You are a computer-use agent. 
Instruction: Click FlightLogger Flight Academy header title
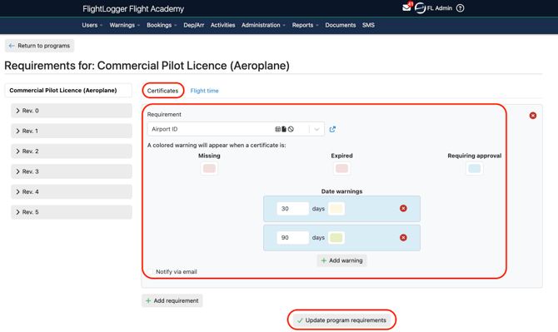pyautogui.click(x=133, y=9)
